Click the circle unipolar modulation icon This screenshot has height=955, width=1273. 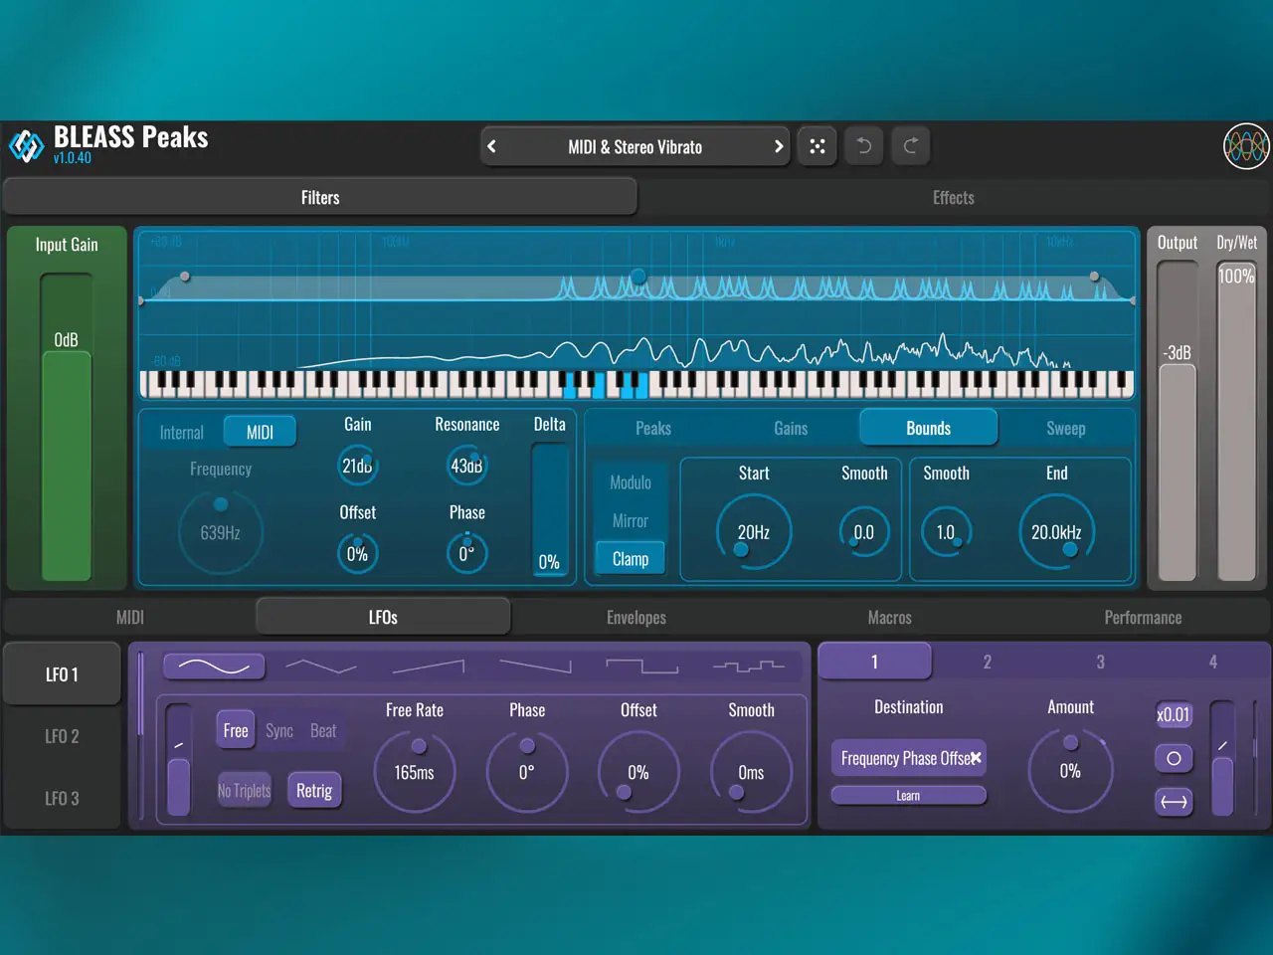click(x=1174, y=758)
